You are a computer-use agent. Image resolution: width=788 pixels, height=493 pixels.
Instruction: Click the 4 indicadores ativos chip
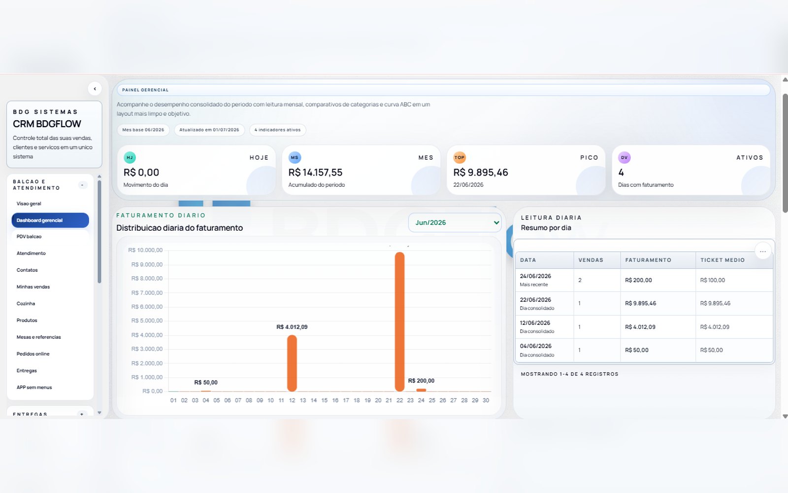click(x=278, y=130)
